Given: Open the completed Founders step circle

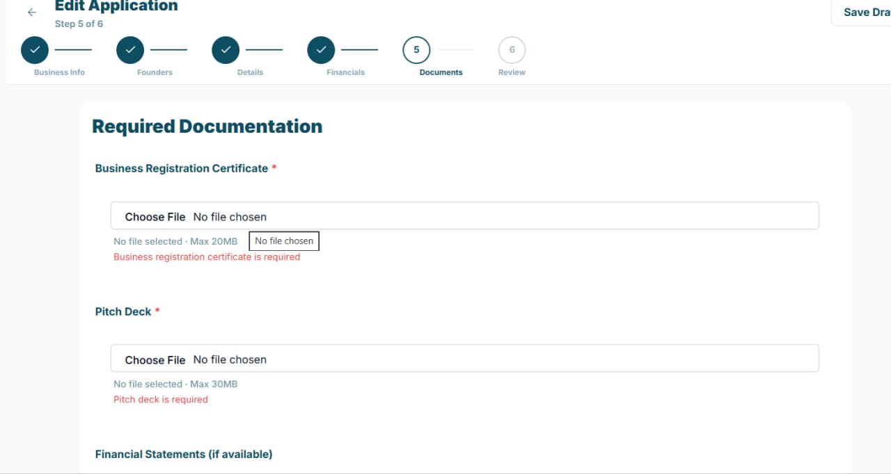Looking at the screenshot, I should point(130,50).
